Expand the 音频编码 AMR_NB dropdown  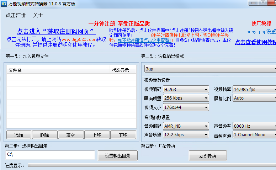tap(186, 126)
